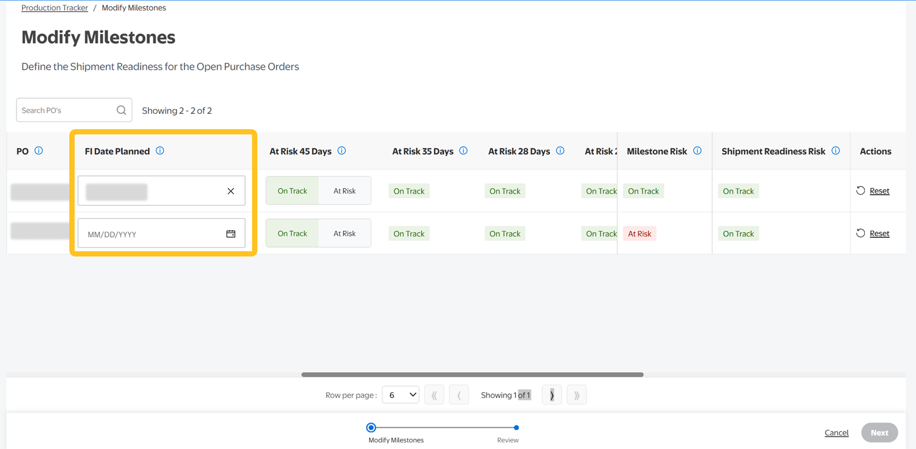Viewport: 916px width, 449px height.
Task: Click first row's Shipment Readiness Risk On Track badge
Action: point(739,191)
